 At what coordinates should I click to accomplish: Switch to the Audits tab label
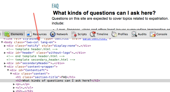pyautogui.click(x=142, y=34)
